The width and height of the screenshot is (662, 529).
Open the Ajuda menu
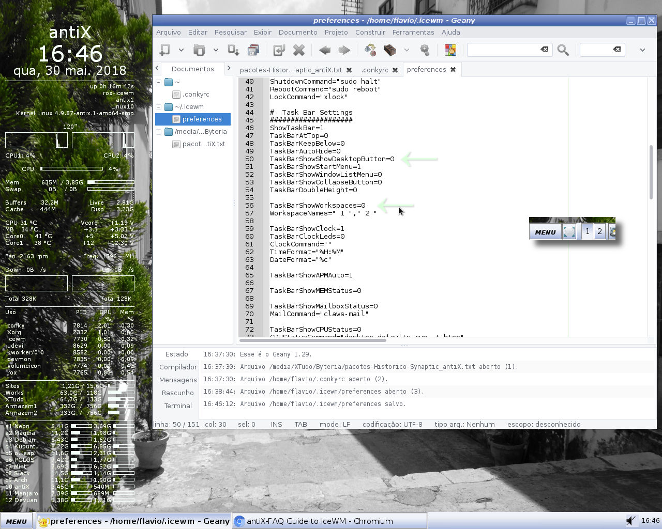point(450,32)
